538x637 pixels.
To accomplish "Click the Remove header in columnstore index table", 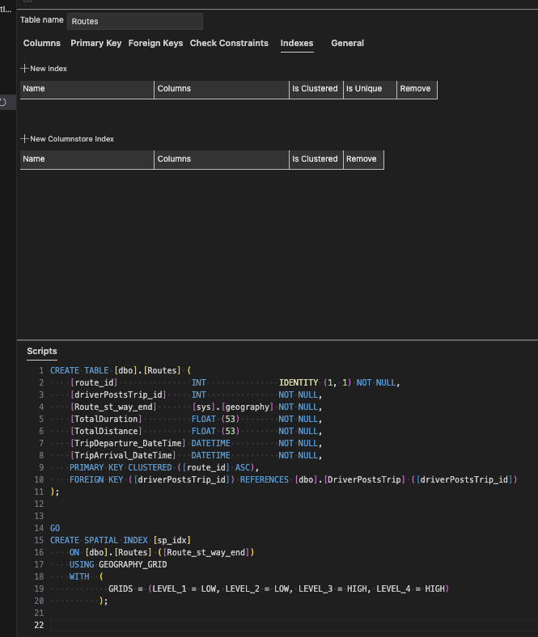I will click(x=363, y=159).
